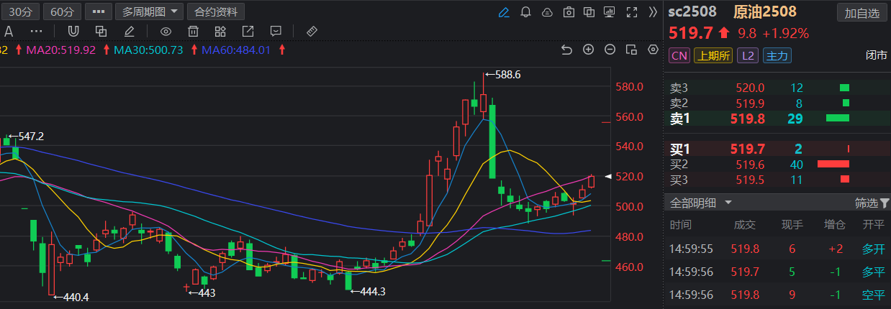Click MA30:500.73 indicator label
This screenshot has width=891, height=309.
point(148,50)
